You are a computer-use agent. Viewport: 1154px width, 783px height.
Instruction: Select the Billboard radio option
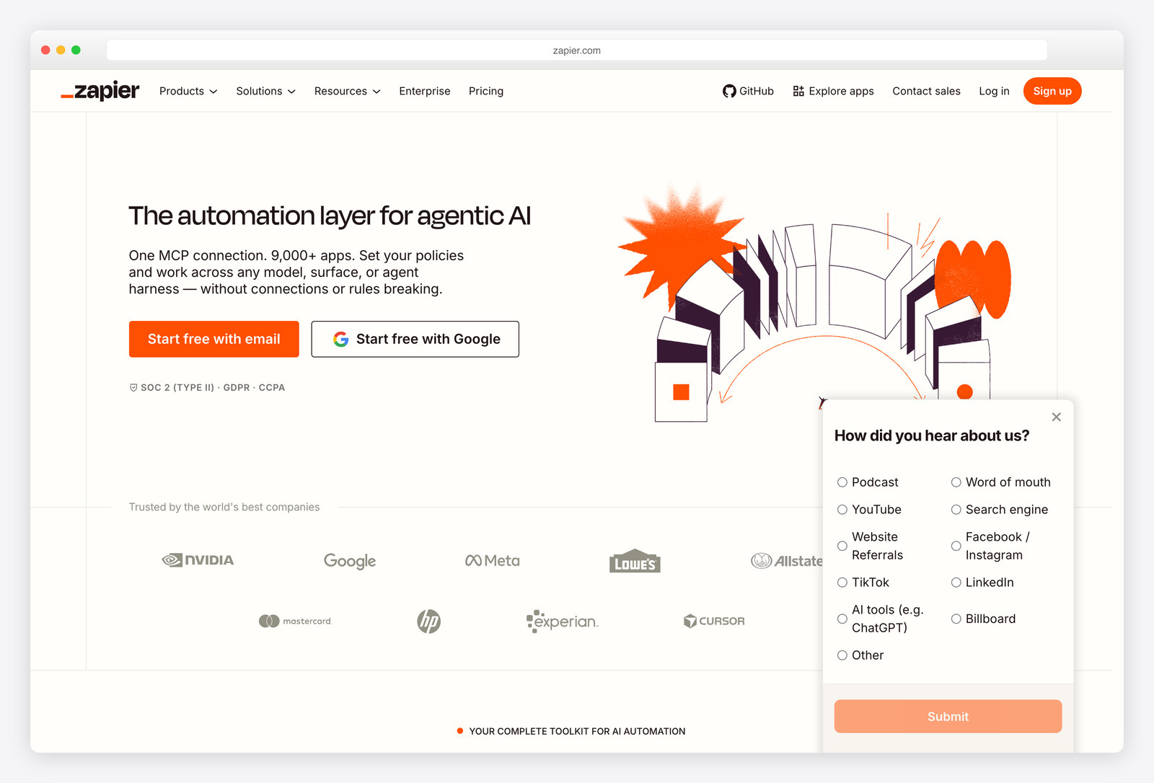point(956,619)
